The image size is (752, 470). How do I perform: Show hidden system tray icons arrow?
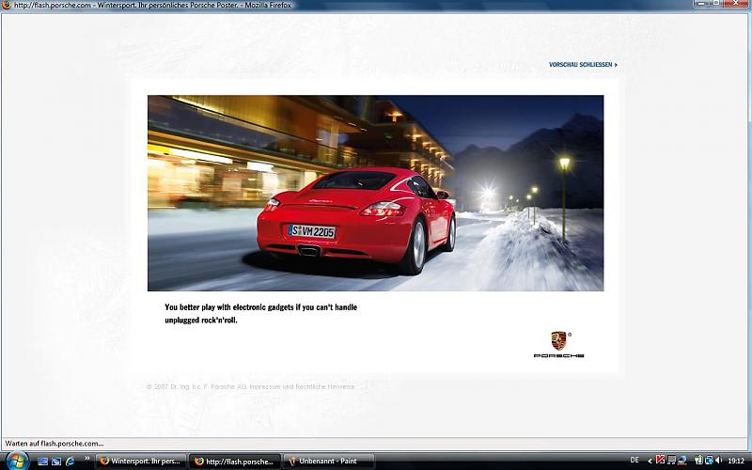tap(650, 461)
